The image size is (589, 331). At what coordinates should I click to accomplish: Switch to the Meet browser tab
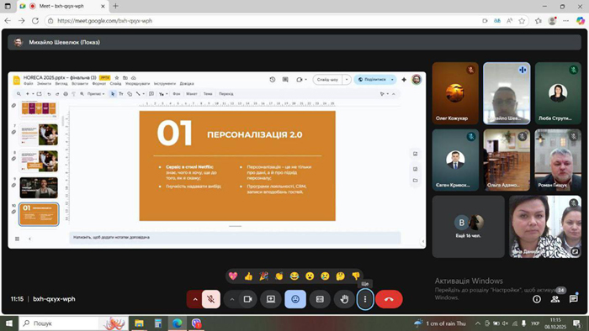pyautogui.click(x=63, y=6)
